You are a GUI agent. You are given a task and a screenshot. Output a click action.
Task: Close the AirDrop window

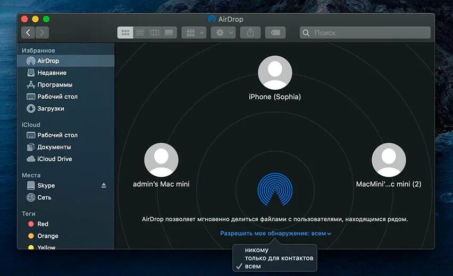pyautogui.click(x=24, y=19)
